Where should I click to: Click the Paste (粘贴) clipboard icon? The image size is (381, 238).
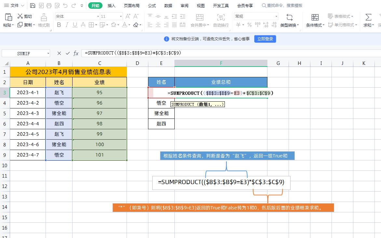8,17
